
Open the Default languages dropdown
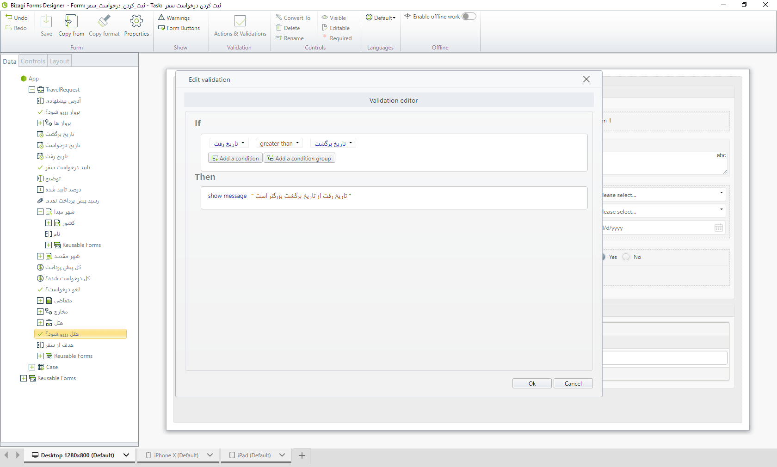[381, 18]
